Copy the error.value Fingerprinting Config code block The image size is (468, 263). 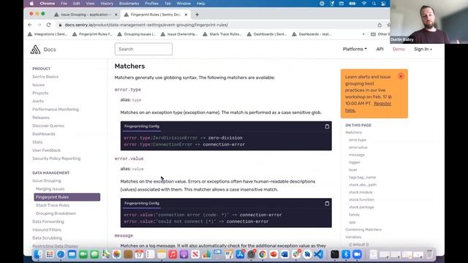[327, 203]
